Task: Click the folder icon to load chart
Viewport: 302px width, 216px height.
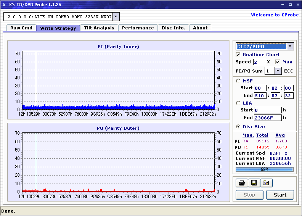Action: pyautogui.click(x=266, y=183)
